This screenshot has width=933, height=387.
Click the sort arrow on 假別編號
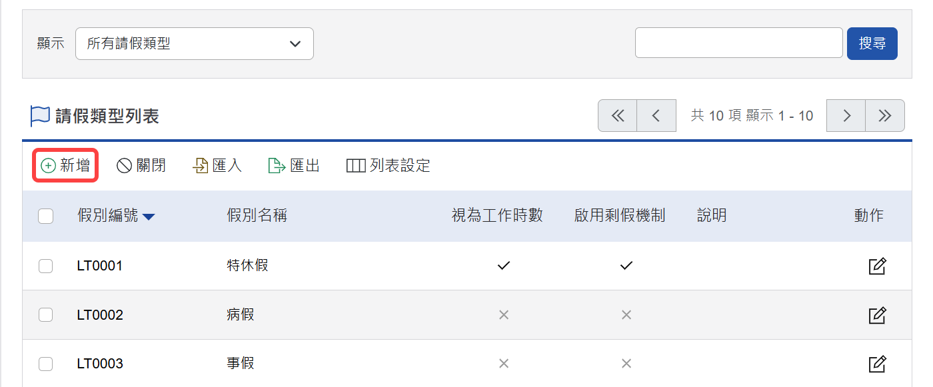pos(151,216)
